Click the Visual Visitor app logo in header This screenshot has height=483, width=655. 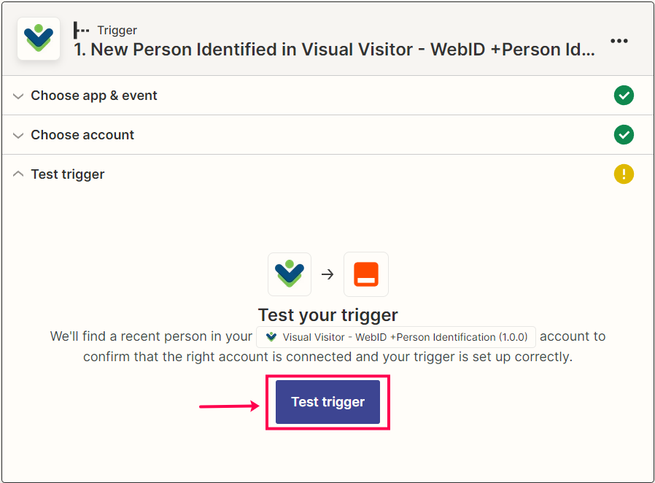coord(39,39)
